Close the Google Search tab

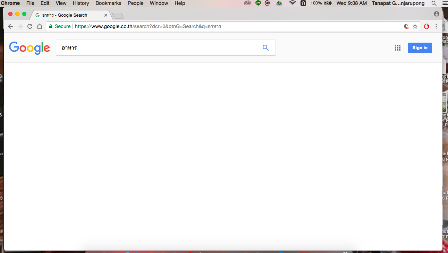106,15
